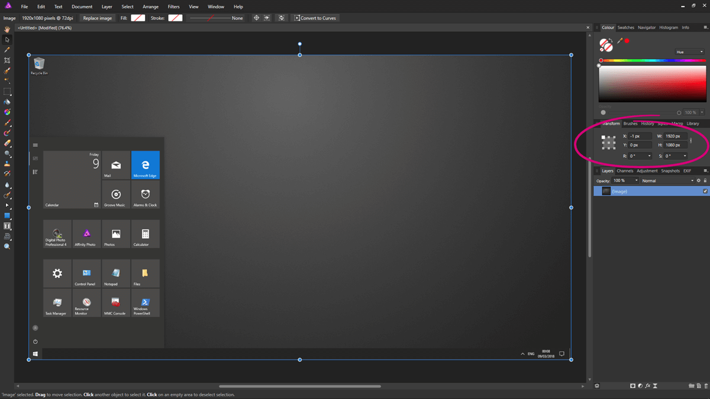The width and height of the screenshot is (710, 399).
Task: Open the Normal blend mode dropdown
Action: click(x=669, y=180)
